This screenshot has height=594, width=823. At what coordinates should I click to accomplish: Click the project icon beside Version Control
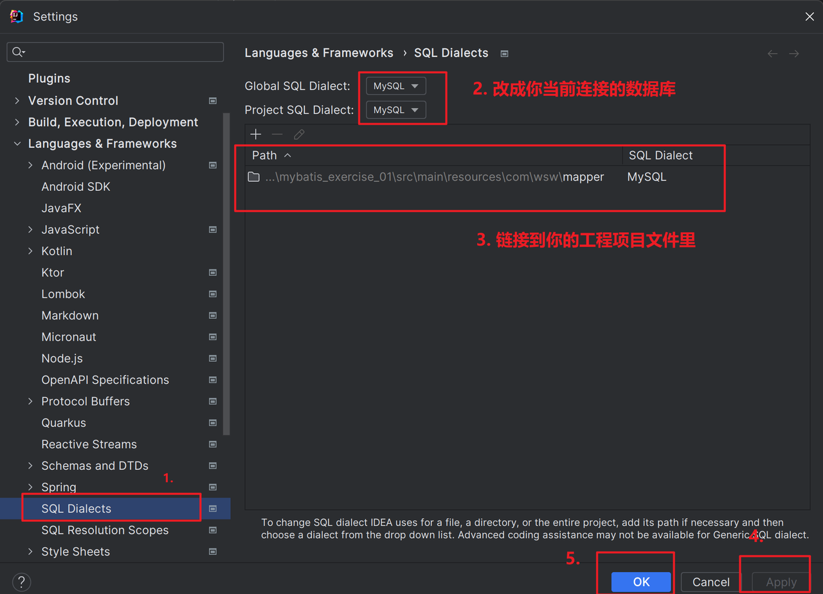213,101
